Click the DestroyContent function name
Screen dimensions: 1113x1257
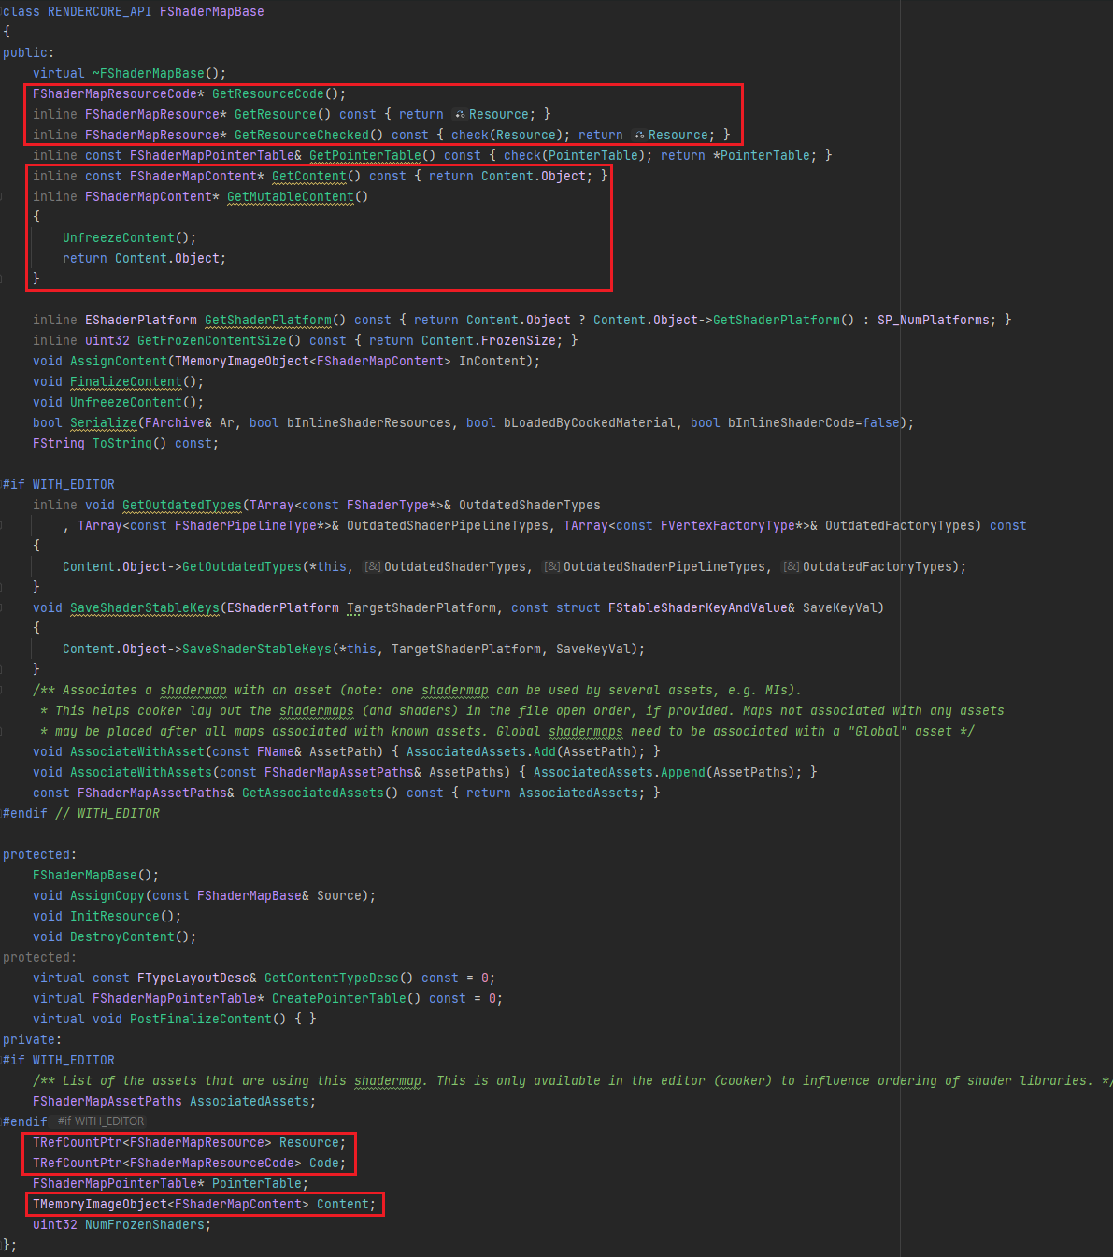pyautogui.click(x=122, y=936)
